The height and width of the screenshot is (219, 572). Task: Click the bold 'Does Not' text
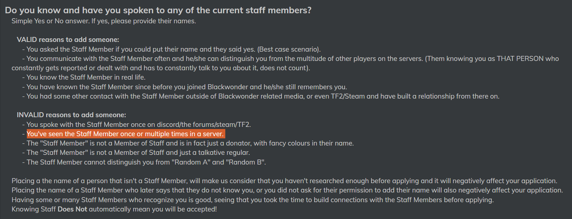click(x=72, y=209)
